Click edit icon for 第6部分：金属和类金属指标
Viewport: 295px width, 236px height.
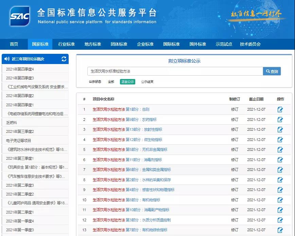[280, 170]
